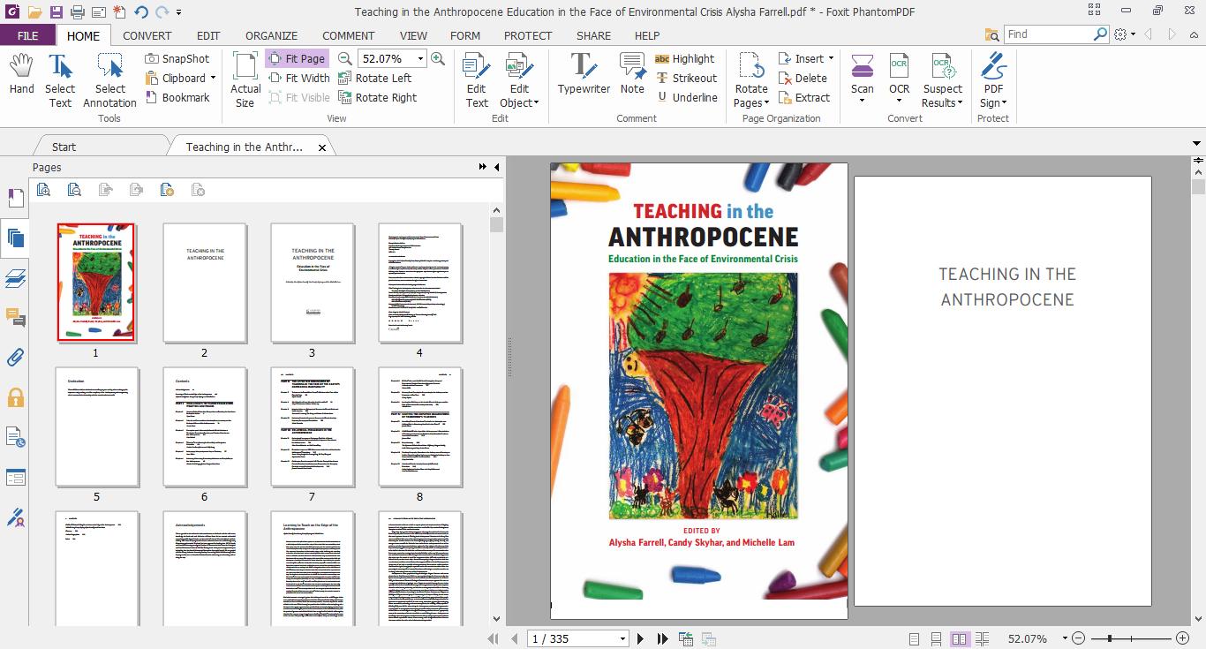The image size is (1206, 649).
Task: Open the page number dropdown
Action: pos(622,638)
